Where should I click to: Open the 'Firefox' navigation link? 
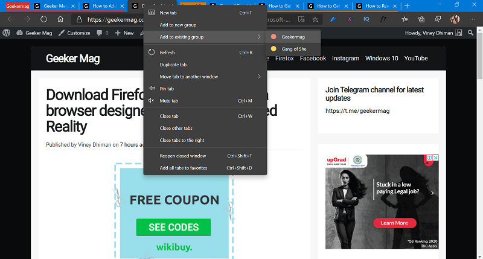284,58
